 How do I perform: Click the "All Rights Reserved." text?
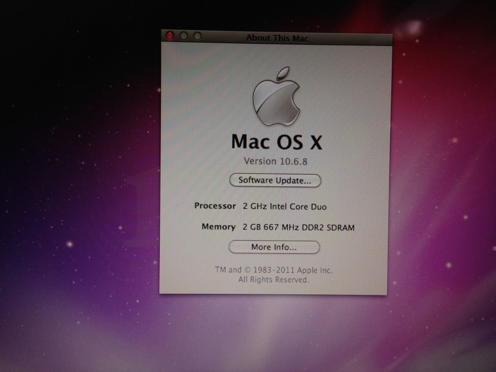coord(274,280)
